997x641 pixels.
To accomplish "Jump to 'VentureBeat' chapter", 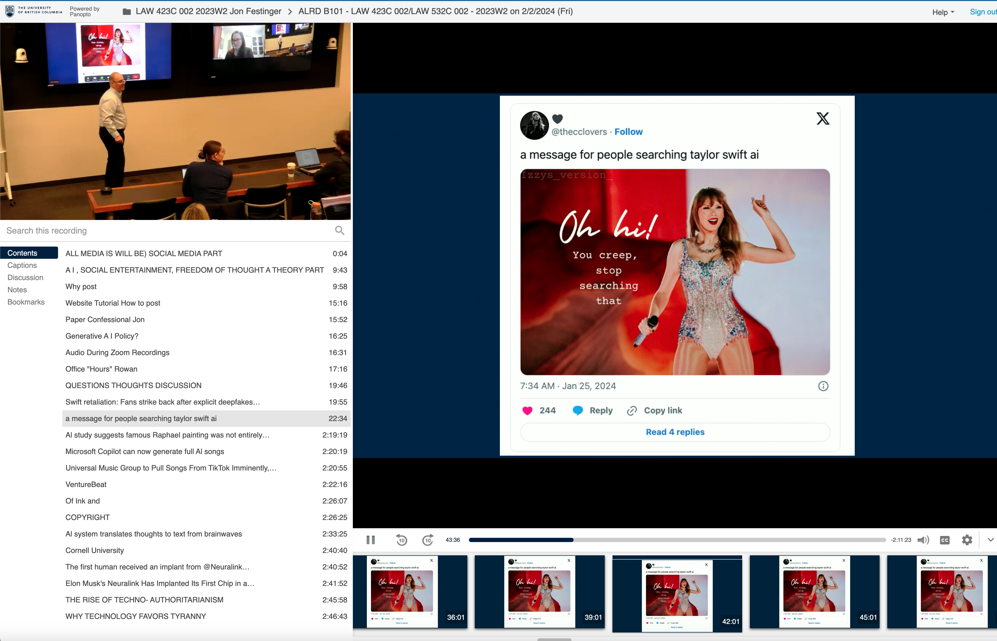I will point(206,485).
